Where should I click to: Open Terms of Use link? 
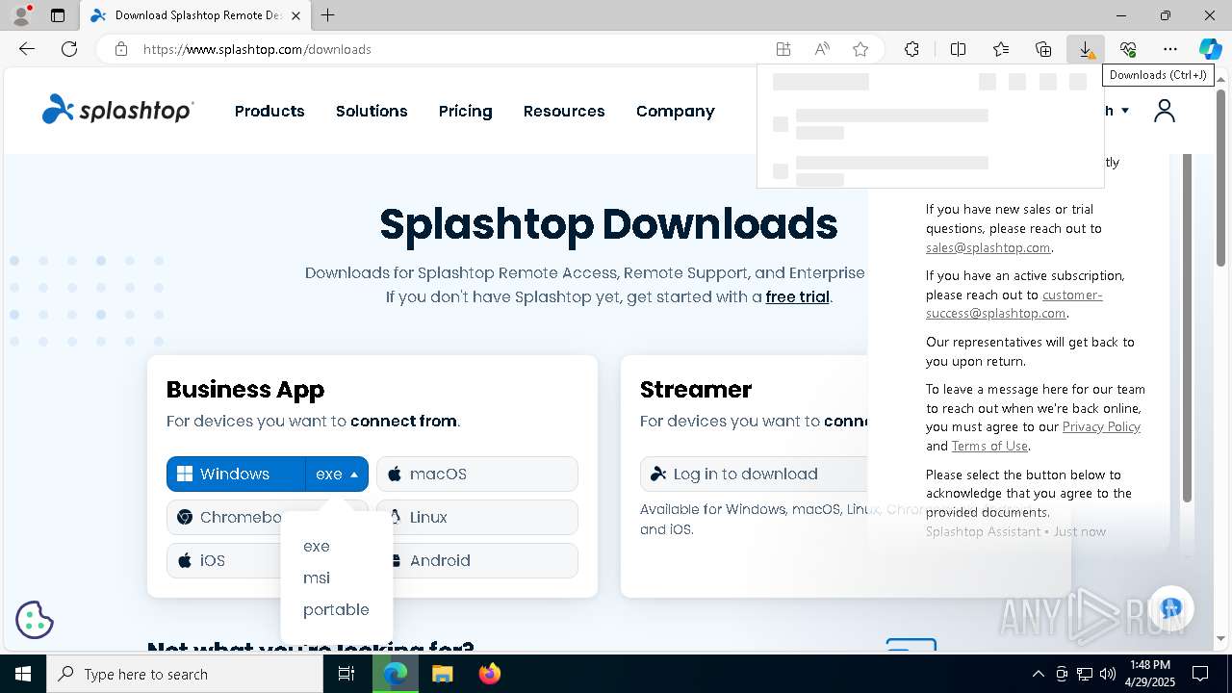tap(989, 446)
